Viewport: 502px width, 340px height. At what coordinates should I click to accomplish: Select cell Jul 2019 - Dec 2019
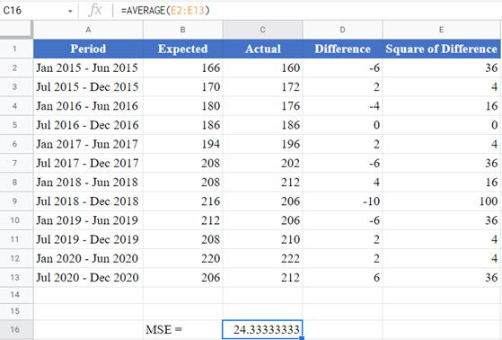88,239
